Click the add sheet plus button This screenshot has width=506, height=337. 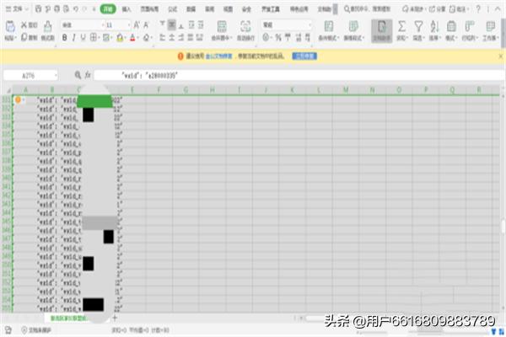[x=115, y=318]
